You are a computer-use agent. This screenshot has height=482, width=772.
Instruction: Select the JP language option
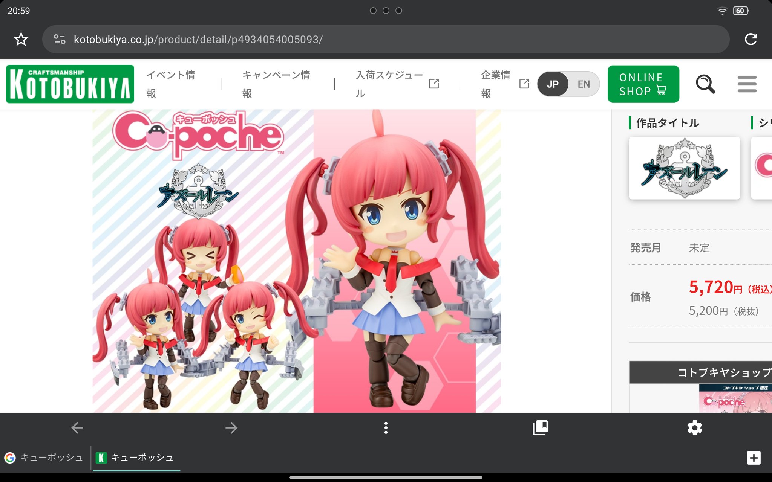(x=553, y=84)
